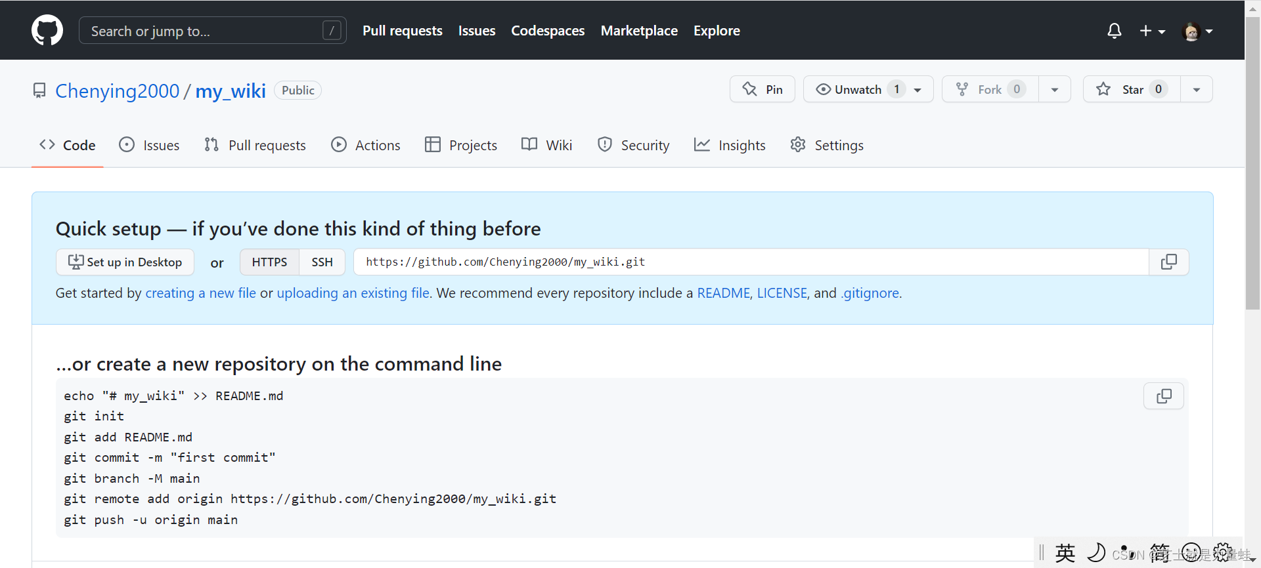Viewport: 1261px width, 568px height.
Task: Switch to the Code tab
Action: [68, 145]
